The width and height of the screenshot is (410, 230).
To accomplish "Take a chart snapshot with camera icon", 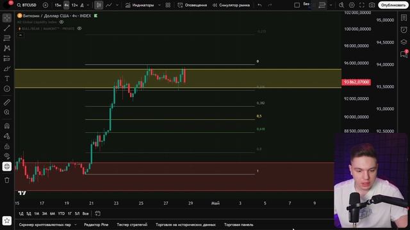I will click(x=372, y=5).
